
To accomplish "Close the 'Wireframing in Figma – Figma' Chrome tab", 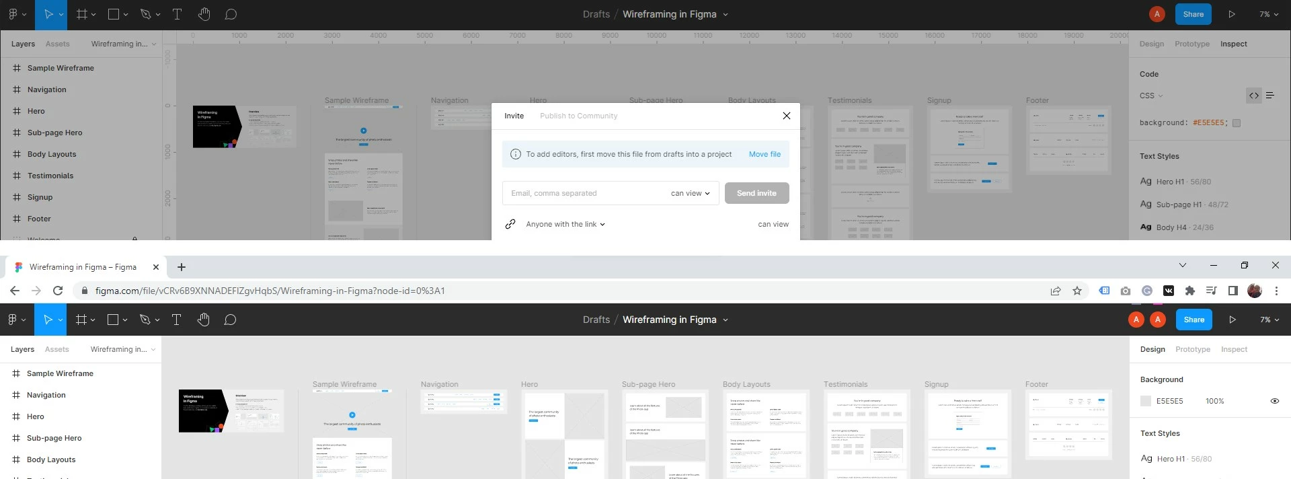I will coord(156,267).
